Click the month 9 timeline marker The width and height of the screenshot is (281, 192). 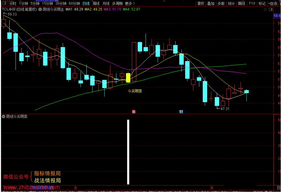[212, 188]
